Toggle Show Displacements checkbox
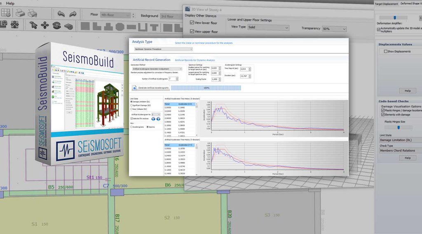422x234 pixels. coord(386,51)
